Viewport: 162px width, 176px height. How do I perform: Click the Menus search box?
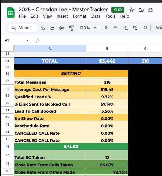pyautogui.click(x=23, y=28)
